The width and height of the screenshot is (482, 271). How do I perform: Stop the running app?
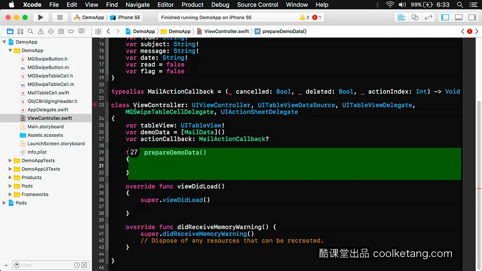point(60,17)
